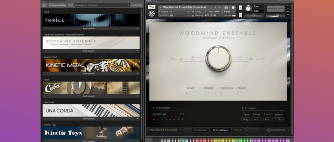Expand Cuba Instruments dropdown arrow
Image resolution: width=334 pixels, height=142 pixels.
click(x=137, y=96)
